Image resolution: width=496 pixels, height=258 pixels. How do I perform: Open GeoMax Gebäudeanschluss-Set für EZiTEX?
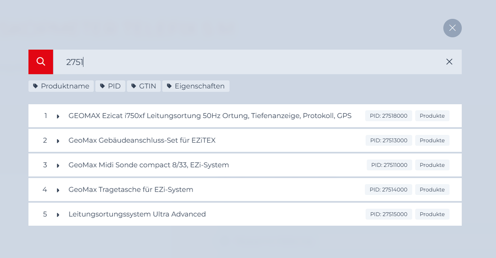pos(142,140)
